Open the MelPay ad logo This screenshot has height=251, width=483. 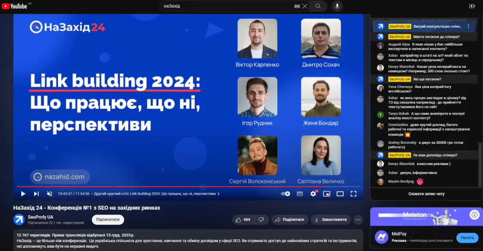pos(381,237)
